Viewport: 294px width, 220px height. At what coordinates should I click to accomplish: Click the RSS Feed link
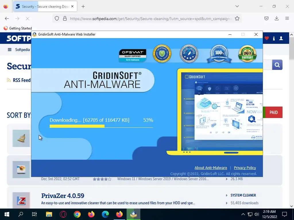(22, 80)
